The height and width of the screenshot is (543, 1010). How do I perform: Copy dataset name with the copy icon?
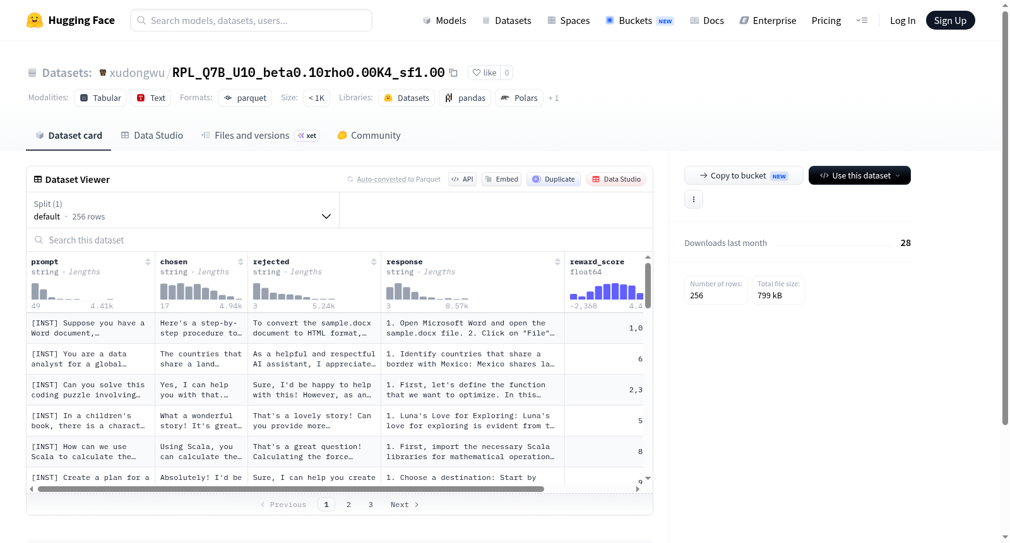(453, 73)
